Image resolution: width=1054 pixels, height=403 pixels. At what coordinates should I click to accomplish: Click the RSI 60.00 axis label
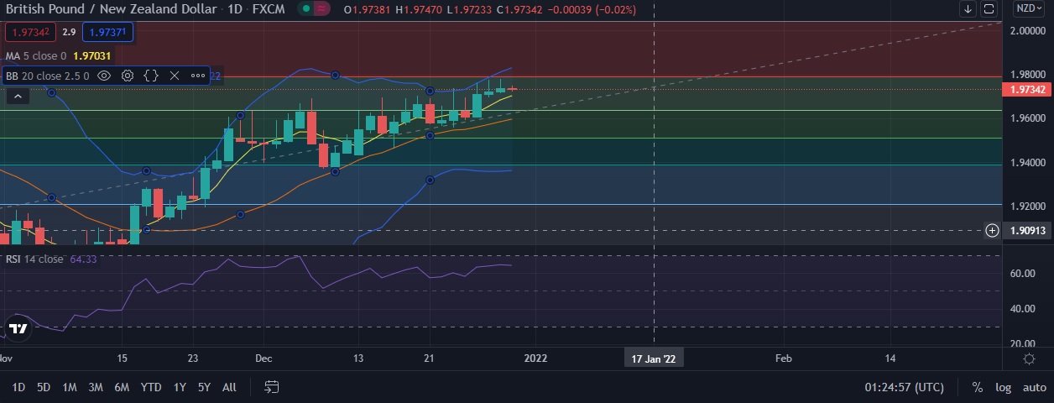tap(1023, 274)
